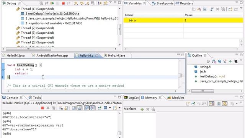245x138 pixels.
Task: Select Java_com_example_hellojni entry in Outline
Action: (221, 81)
